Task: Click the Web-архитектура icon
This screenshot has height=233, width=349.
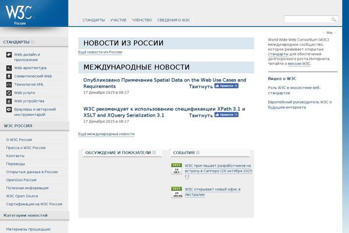Action: tap(9, 68)
